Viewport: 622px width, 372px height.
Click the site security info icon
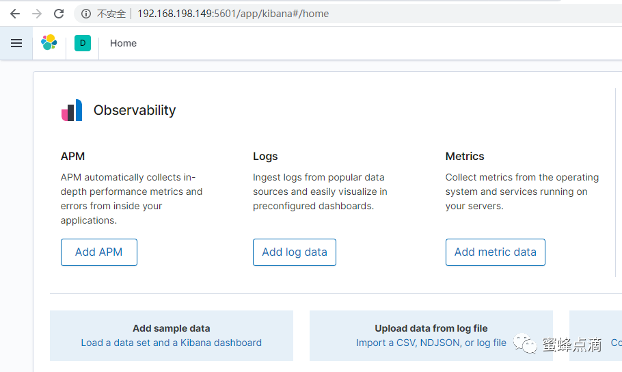pyautogui.click(x=85, y=14)
